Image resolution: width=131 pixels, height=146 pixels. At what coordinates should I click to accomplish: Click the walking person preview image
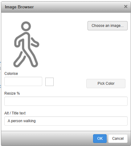click(26, 44)
